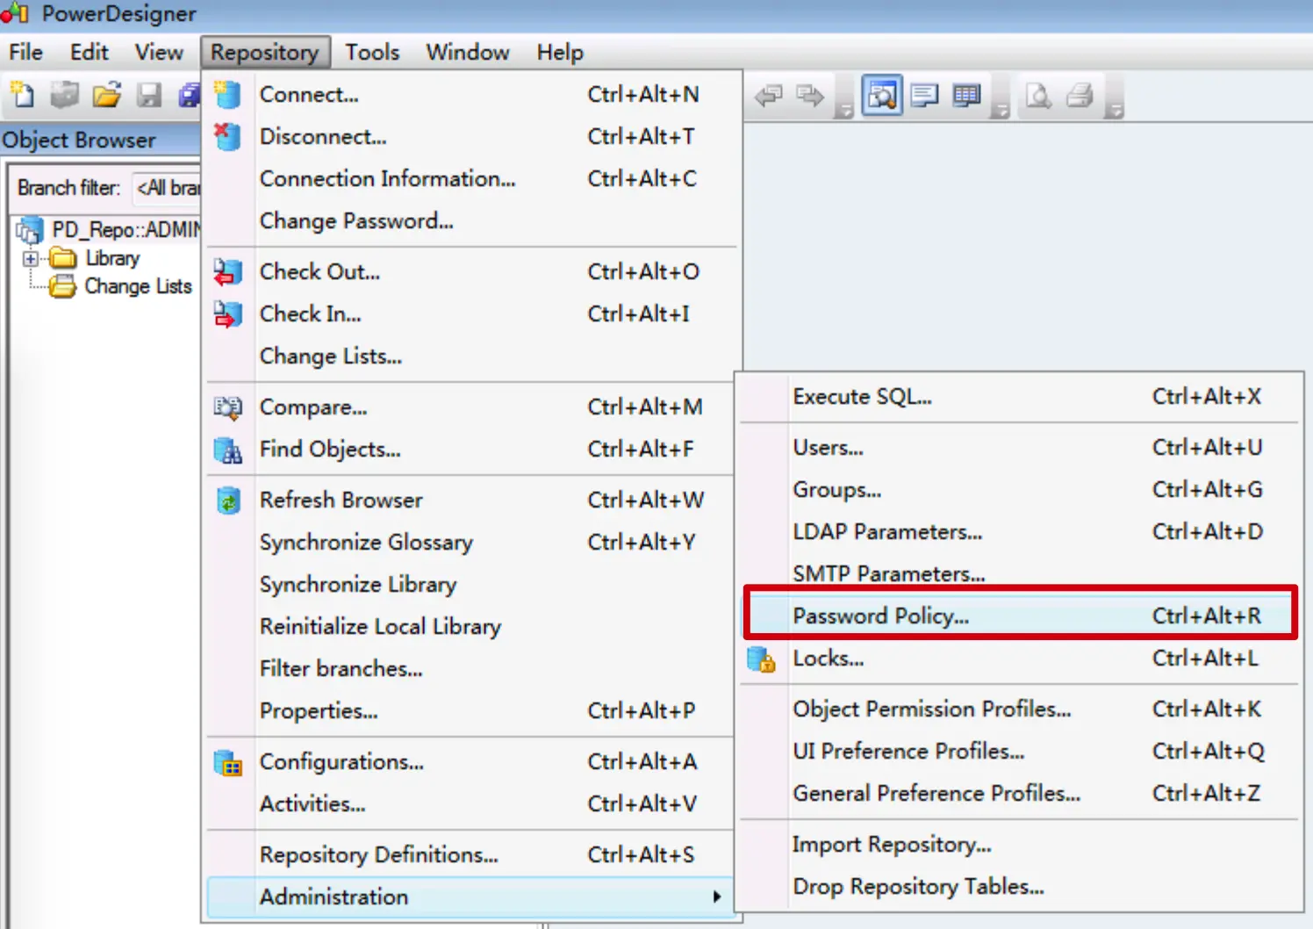Close the Repository menu
This screenshot has width=1313, height=929.
coord(265,53)
